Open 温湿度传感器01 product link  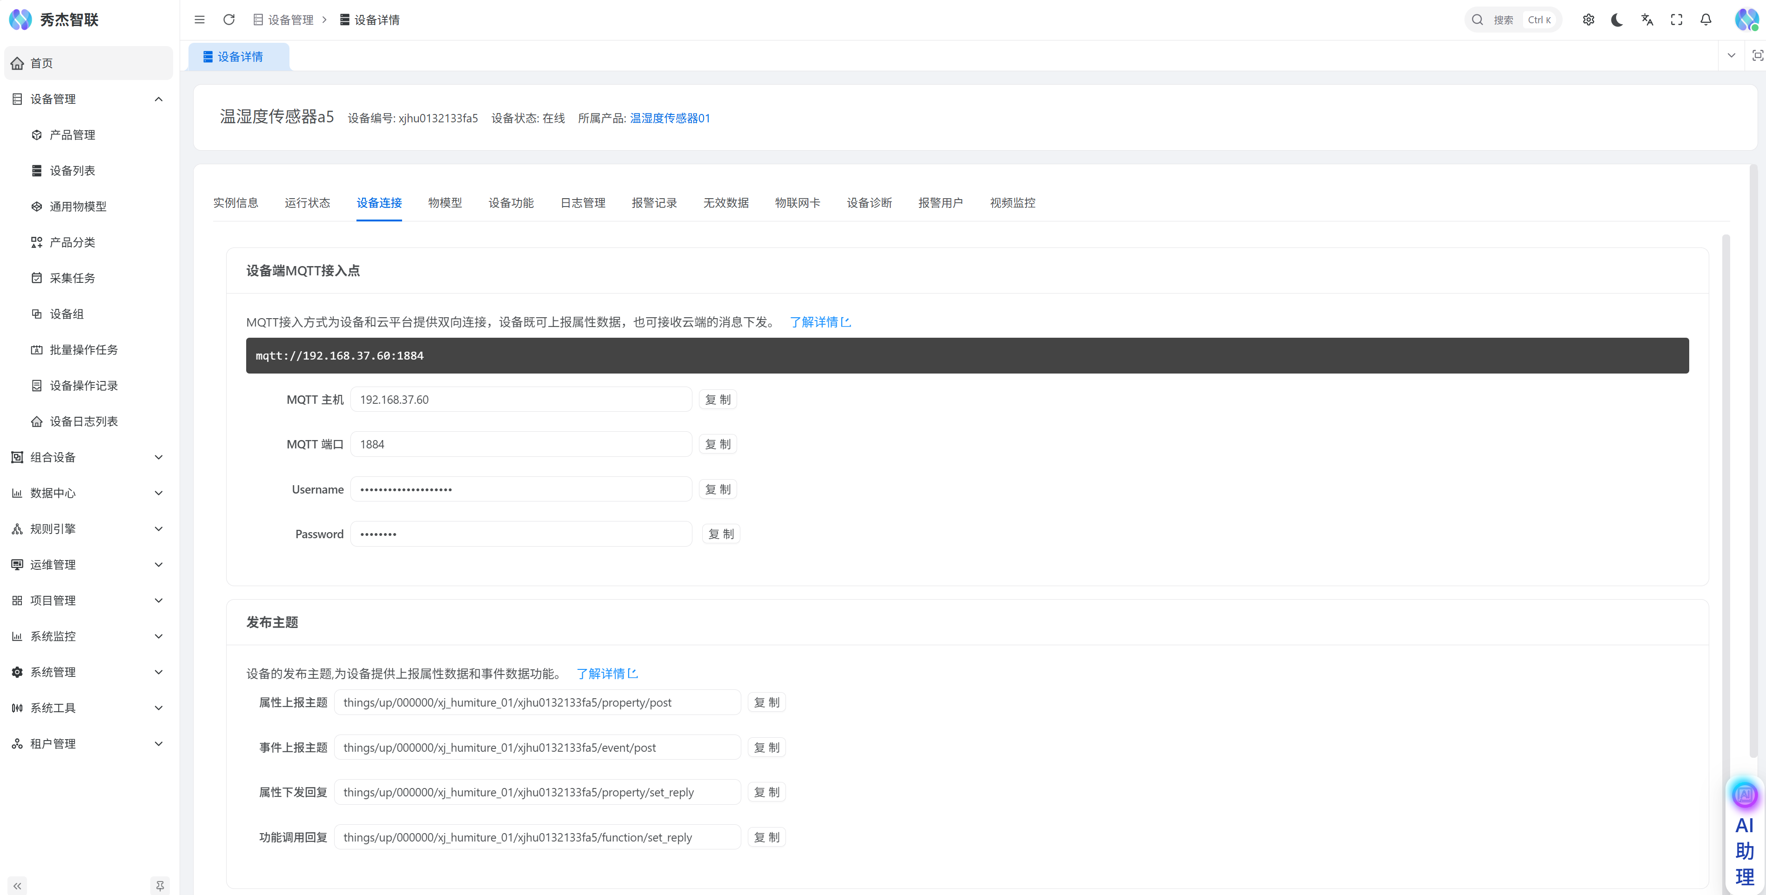pyautogui.click(x=670, y=119)
